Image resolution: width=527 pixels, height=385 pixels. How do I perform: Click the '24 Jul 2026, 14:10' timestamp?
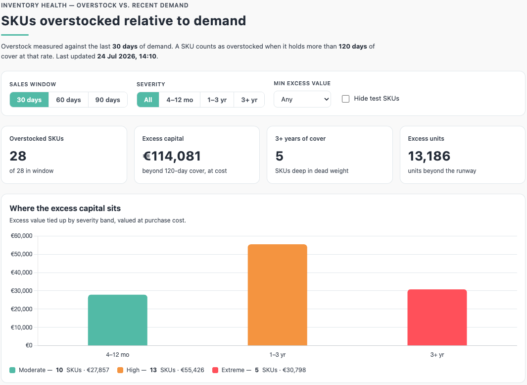127,56
